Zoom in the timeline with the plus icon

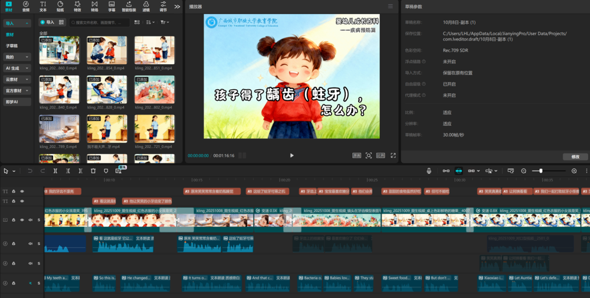(574, 171)
